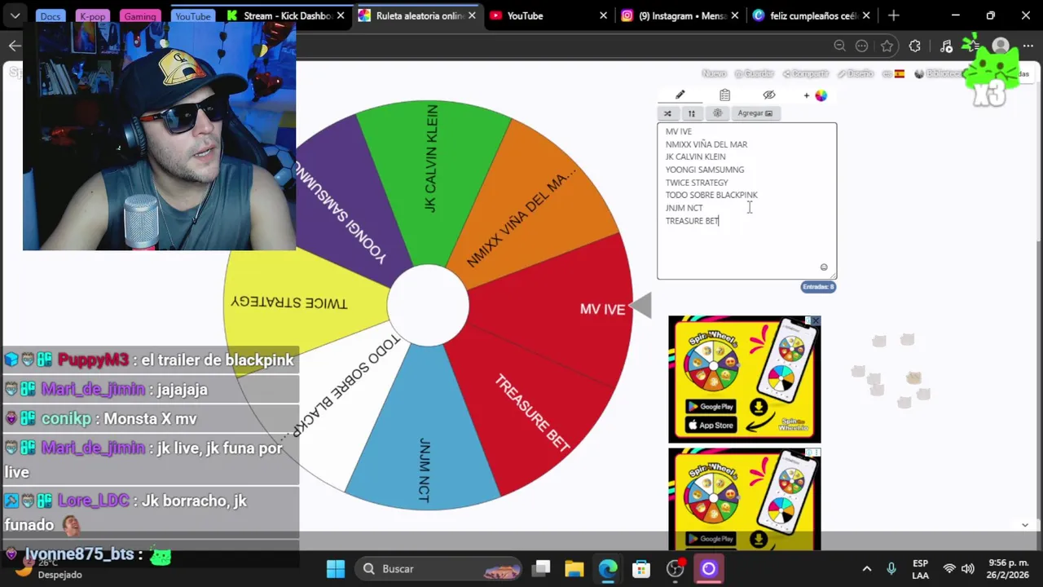Go back to previous page

15,46
